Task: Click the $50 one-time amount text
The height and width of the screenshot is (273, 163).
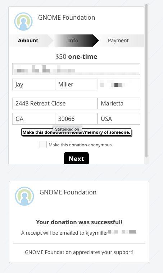Action: click(76, 57)
